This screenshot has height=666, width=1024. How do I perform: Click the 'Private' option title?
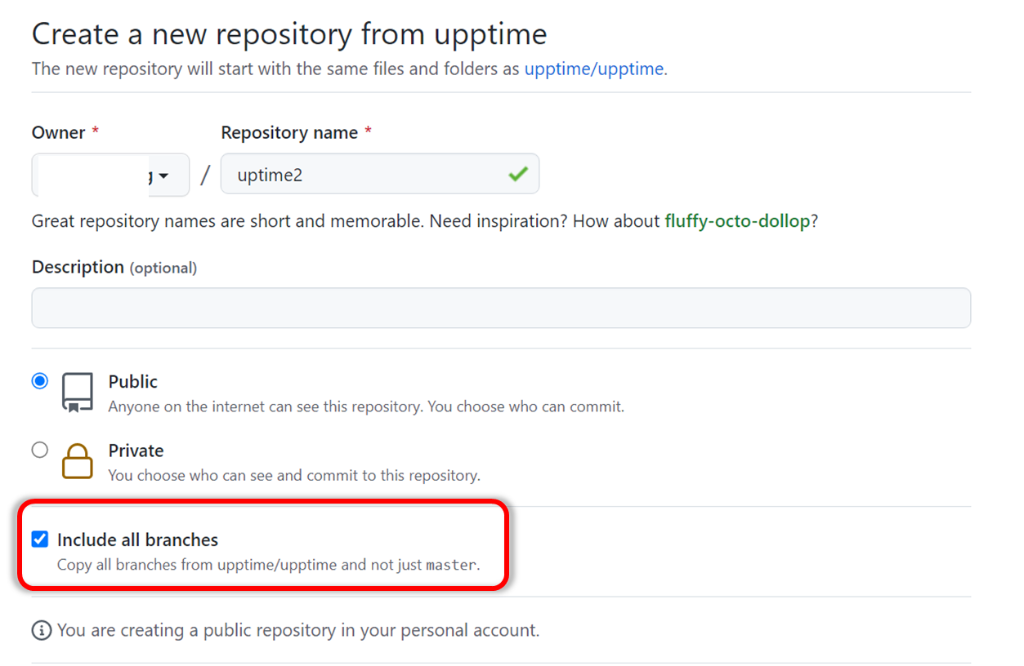136,451
